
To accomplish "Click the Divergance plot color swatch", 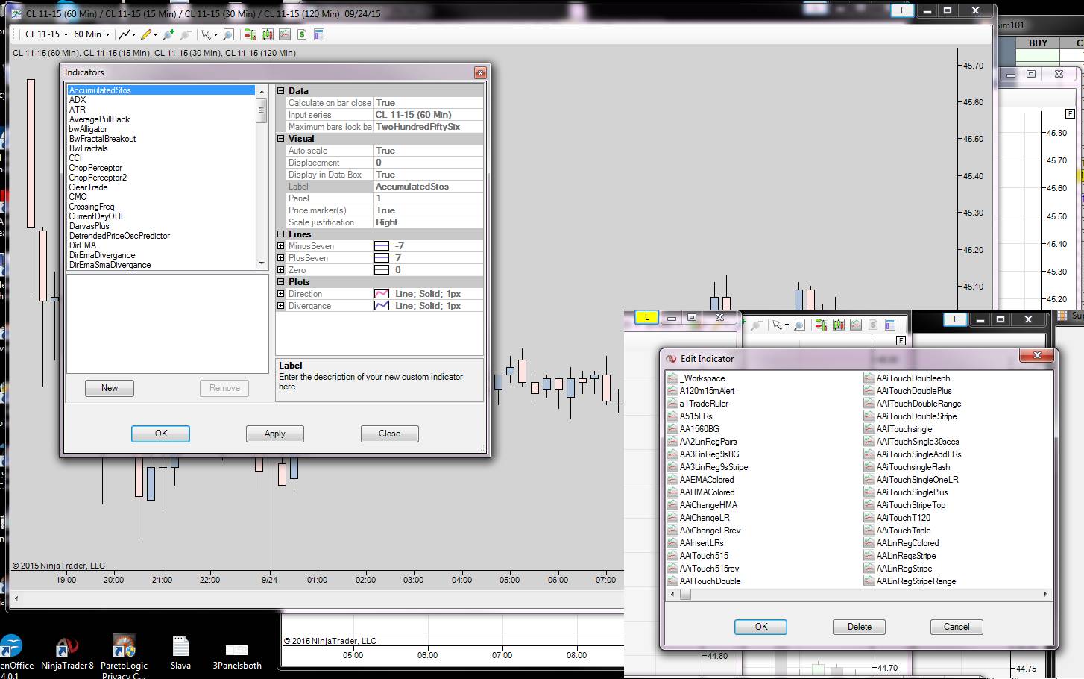I will (x=382, y=306).
